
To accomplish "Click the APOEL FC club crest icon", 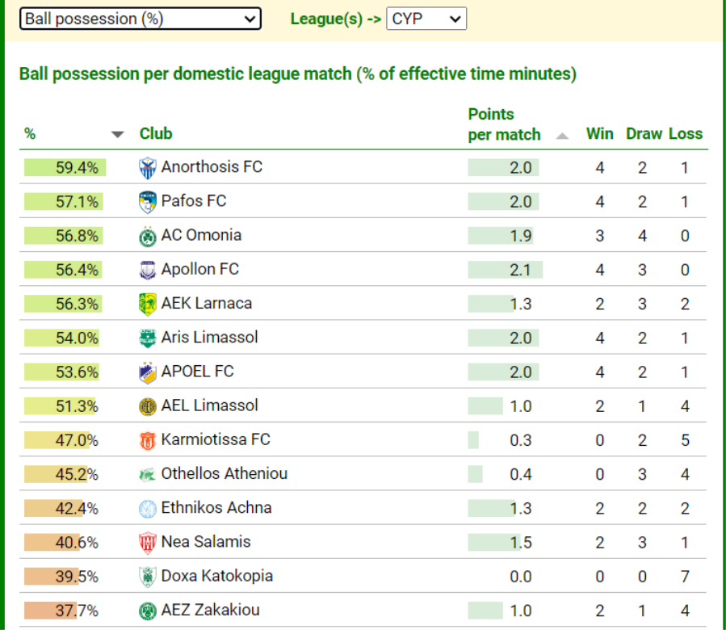I will tap(147, 372).
